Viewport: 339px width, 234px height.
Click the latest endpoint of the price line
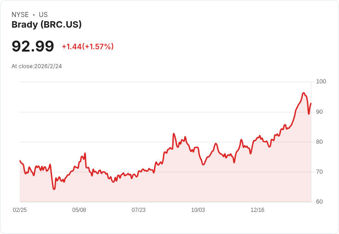(311, 103)
